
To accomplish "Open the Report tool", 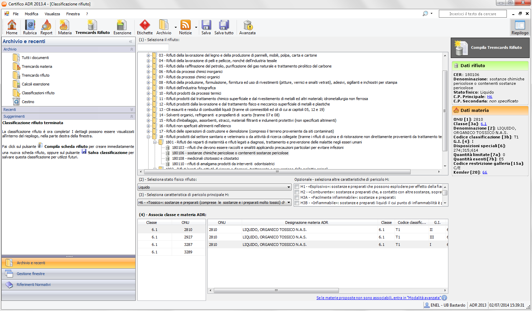I will (46, 27).
